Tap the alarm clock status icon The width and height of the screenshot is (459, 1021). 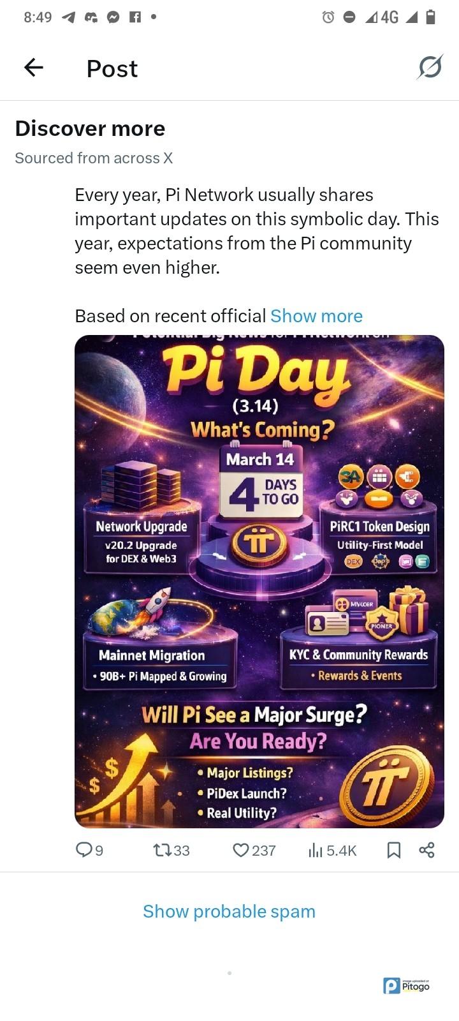pos(328,17)
